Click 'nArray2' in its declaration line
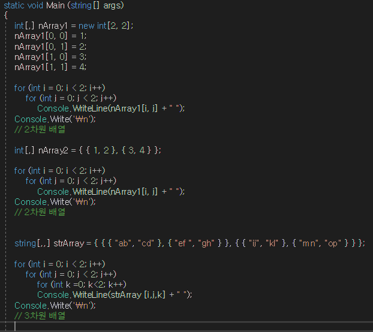The height and width of the screenshot is (332, 373). 53,150
